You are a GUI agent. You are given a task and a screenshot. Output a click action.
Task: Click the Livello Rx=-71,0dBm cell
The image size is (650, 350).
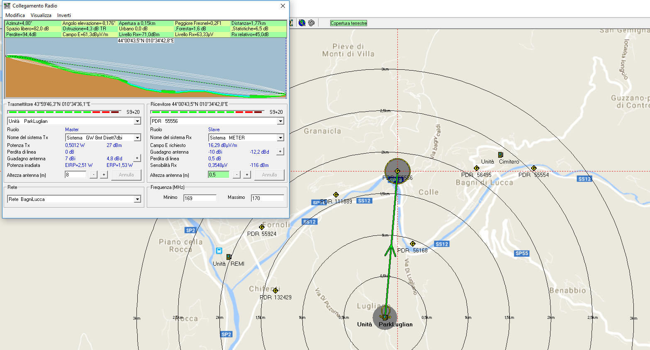146,34
